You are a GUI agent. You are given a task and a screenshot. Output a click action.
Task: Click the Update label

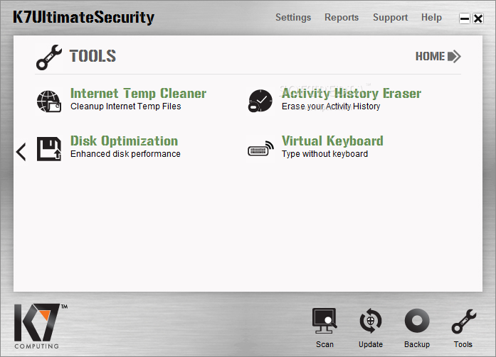click(371, 344)
